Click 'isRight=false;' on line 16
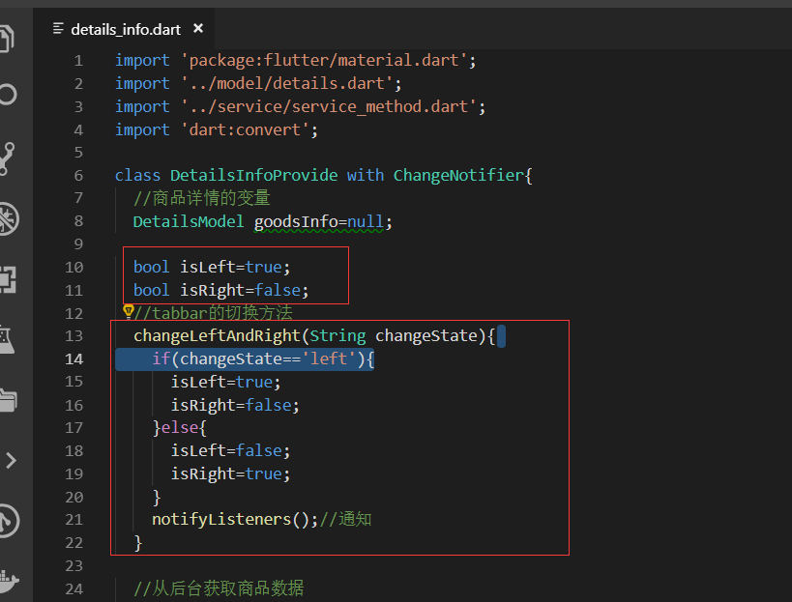The image size is (792, 602). pyautogui.click(x=235, y=405)
